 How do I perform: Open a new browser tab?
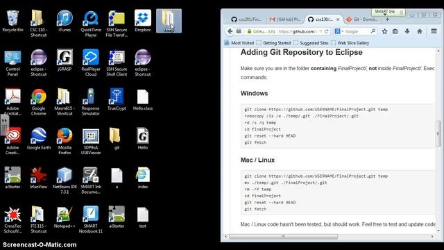(x=387, y=19)
